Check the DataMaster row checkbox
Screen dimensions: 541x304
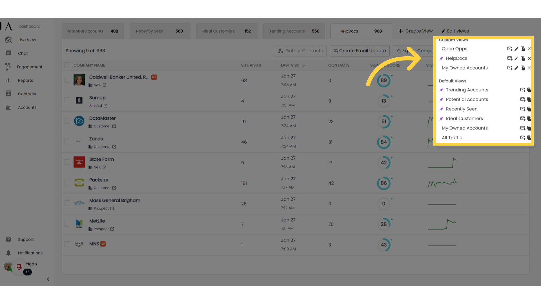coord(67,121)
